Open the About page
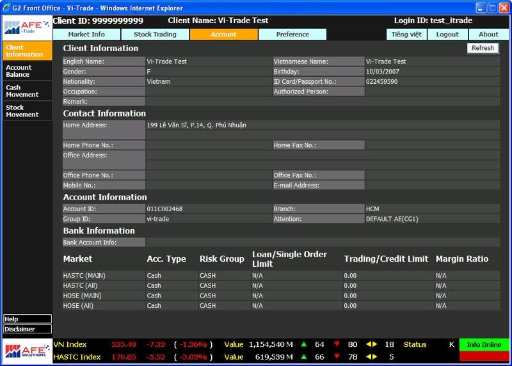 click(x=488, y=35)
